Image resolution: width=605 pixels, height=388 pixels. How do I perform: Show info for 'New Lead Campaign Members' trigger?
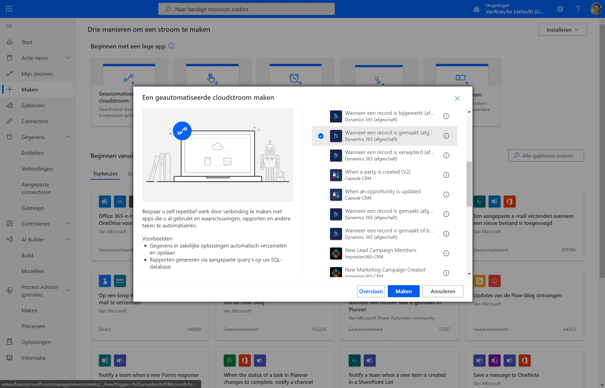pos(446,253)
